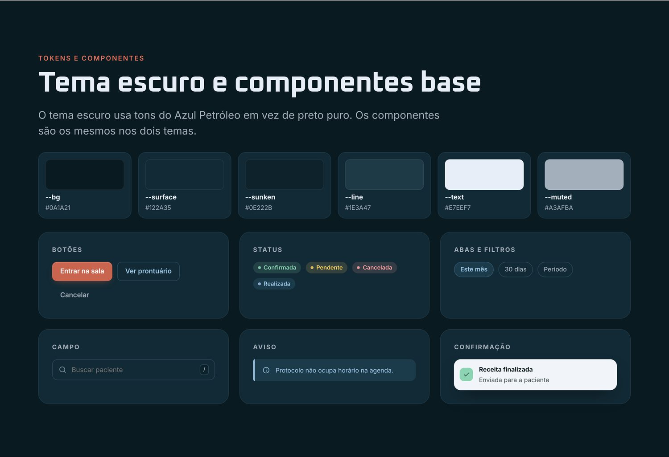
Task: Click the hex value #A3AFBA
Action: [x=559, y=208]
